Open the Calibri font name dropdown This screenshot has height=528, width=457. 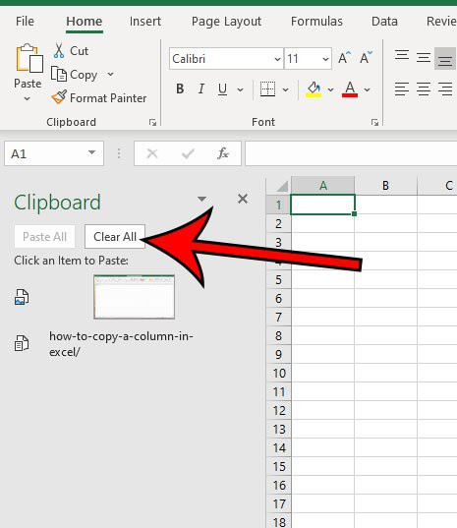[277, 59]
